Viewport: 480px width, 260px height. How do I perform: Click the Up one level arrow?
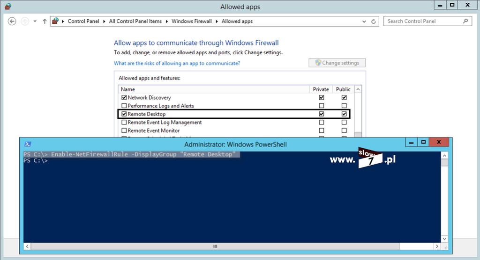[45, 22]
